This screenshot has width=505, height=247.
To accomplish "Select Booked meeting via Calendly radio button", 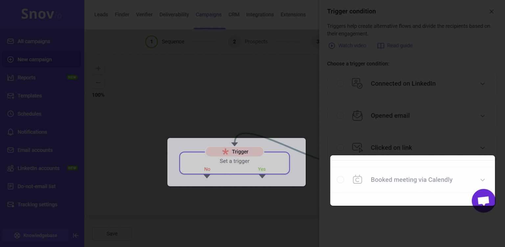I will point(340,180).
